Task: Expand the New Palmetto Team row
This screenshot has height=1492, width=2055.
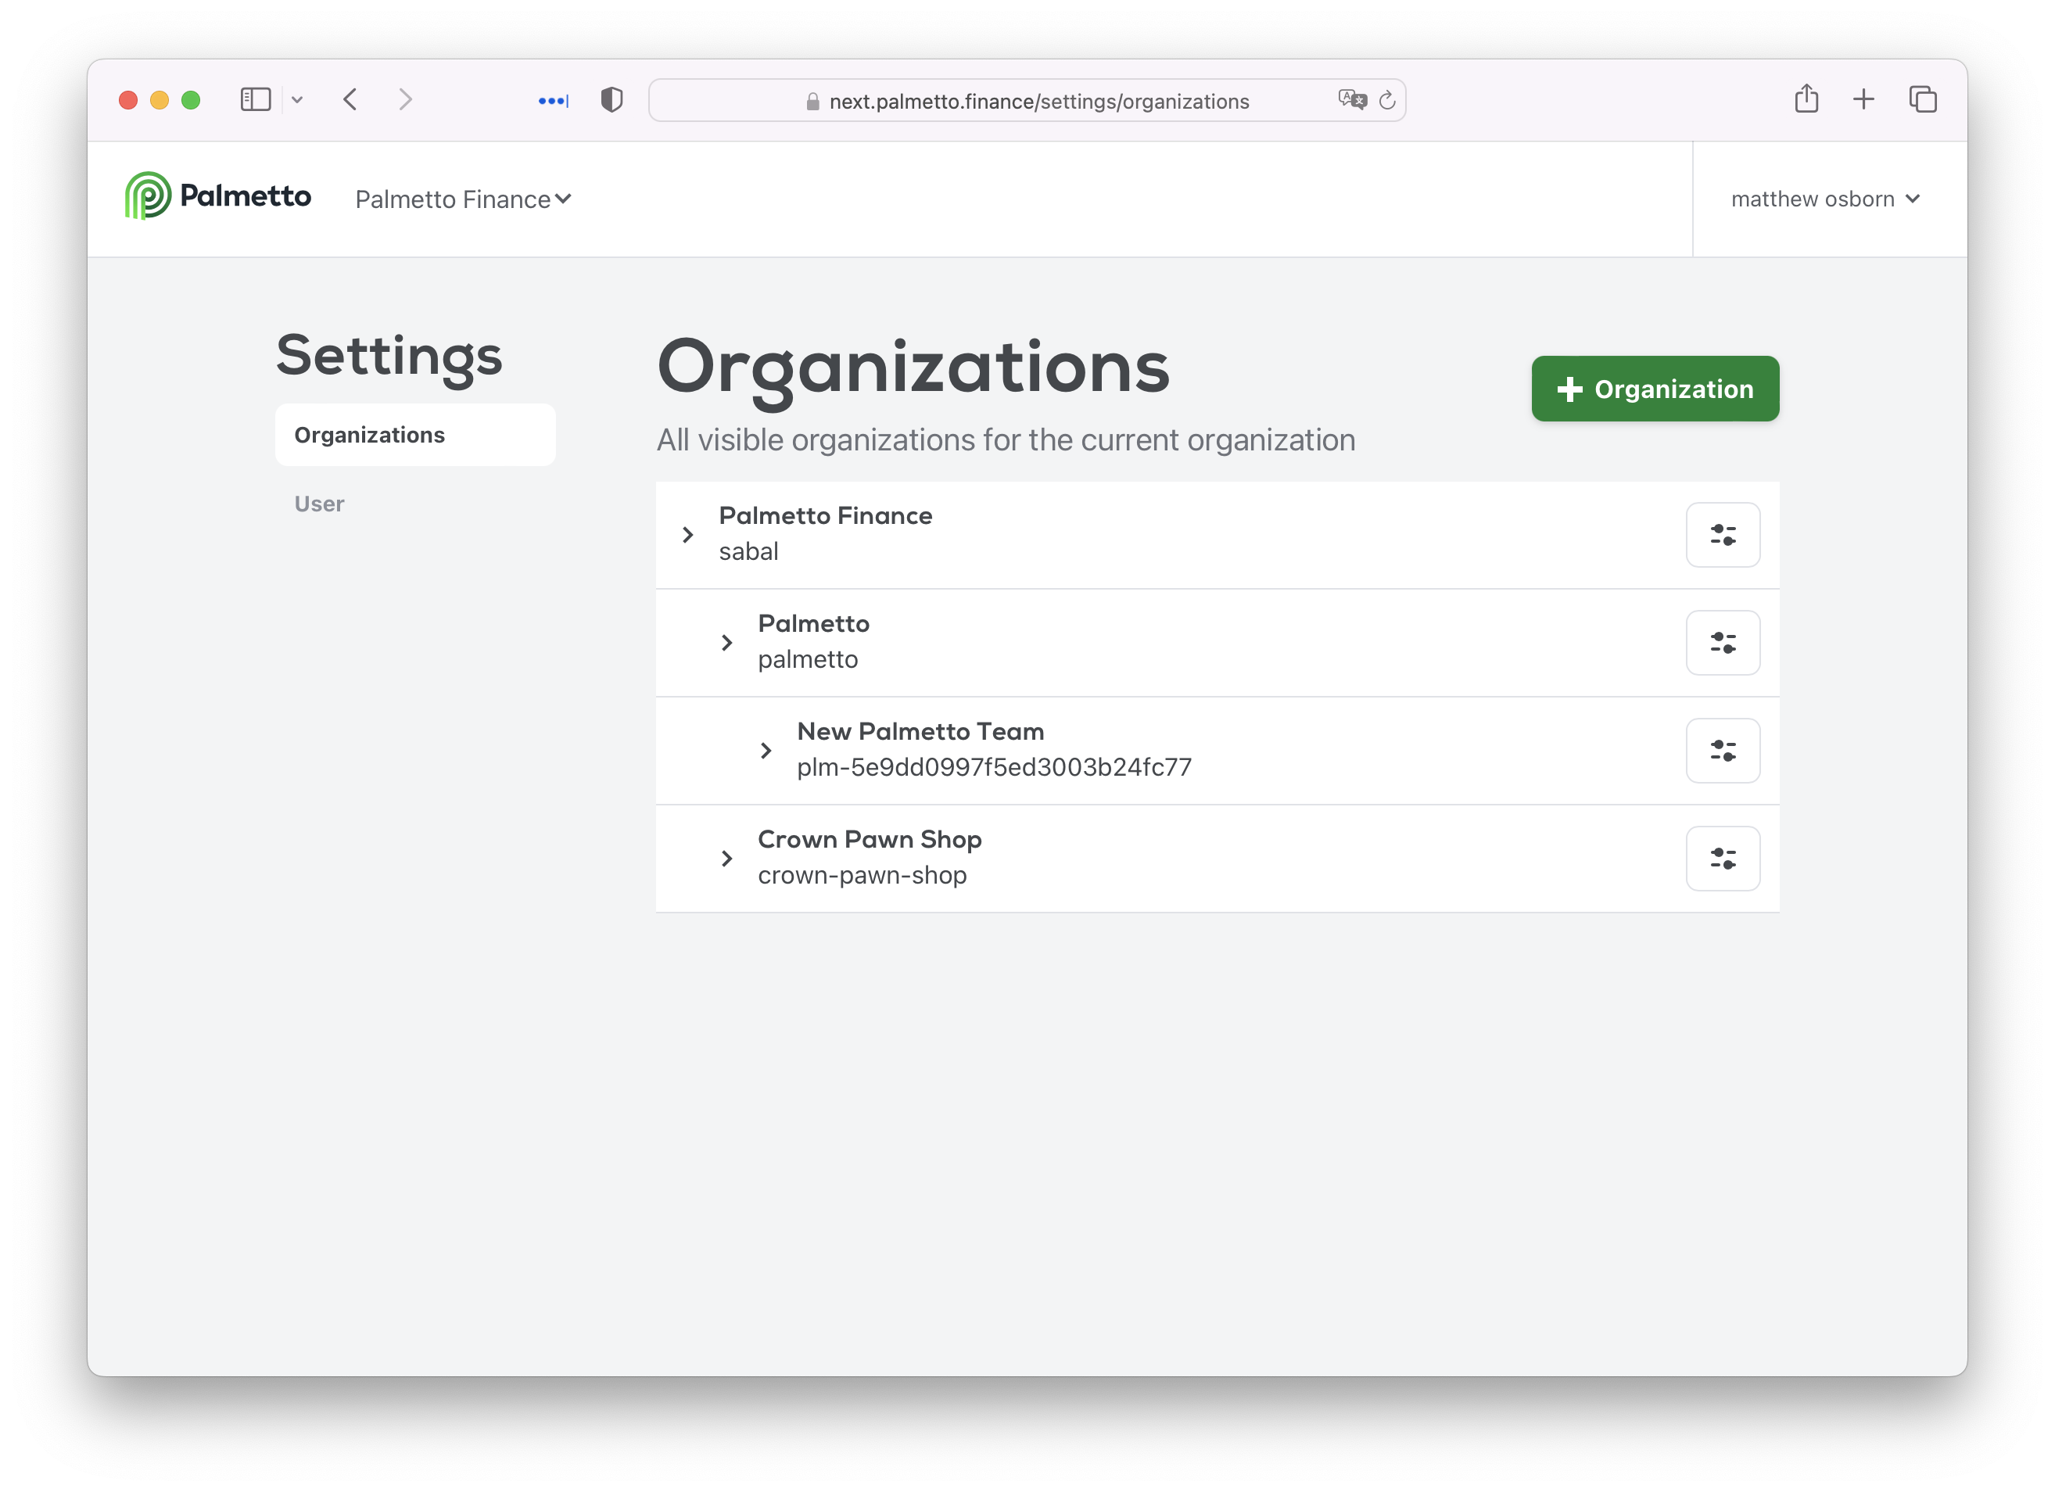Action: (766, 750)
